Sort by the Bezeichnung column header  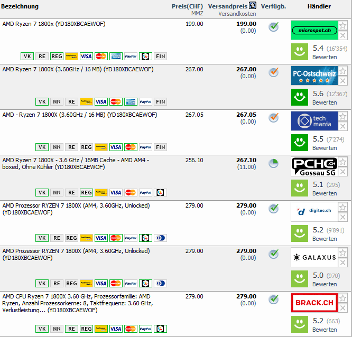tap(20, 6)
